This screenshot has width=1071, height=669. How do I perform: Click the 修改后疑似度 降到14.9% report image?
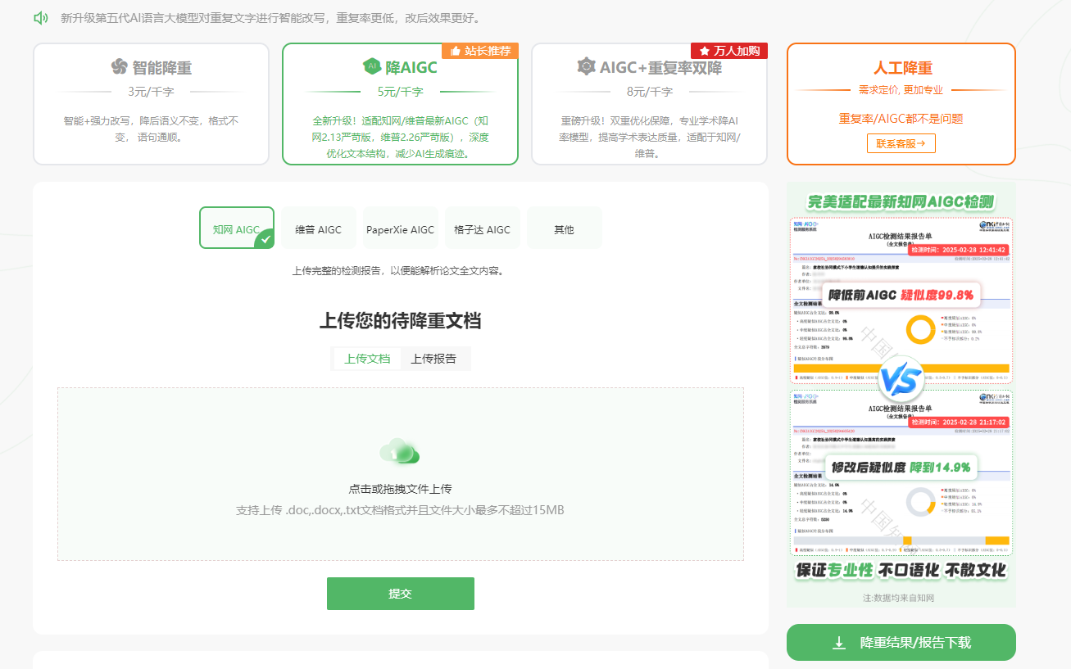click(901, 472)
